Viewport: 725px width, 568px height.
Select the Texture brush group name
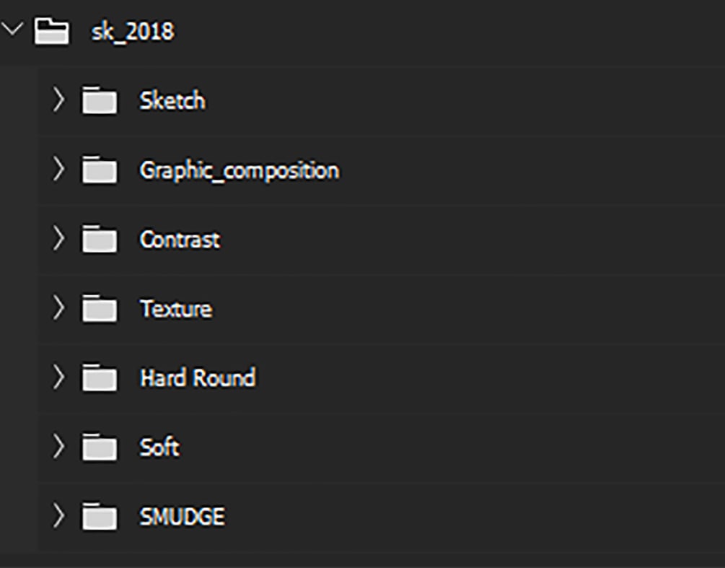coord(176,308)
